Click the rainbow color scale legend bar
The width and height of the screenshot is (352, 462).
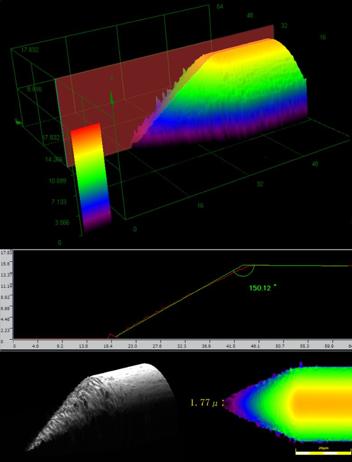pyautogui.click(x=89, y=176)
